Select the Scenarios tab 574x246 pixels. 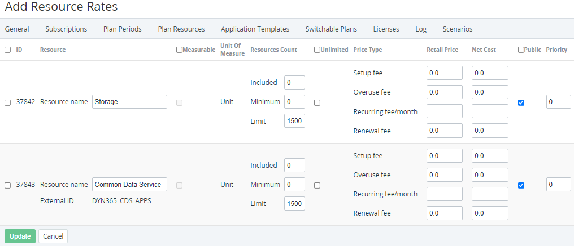(x=457, y=29)
